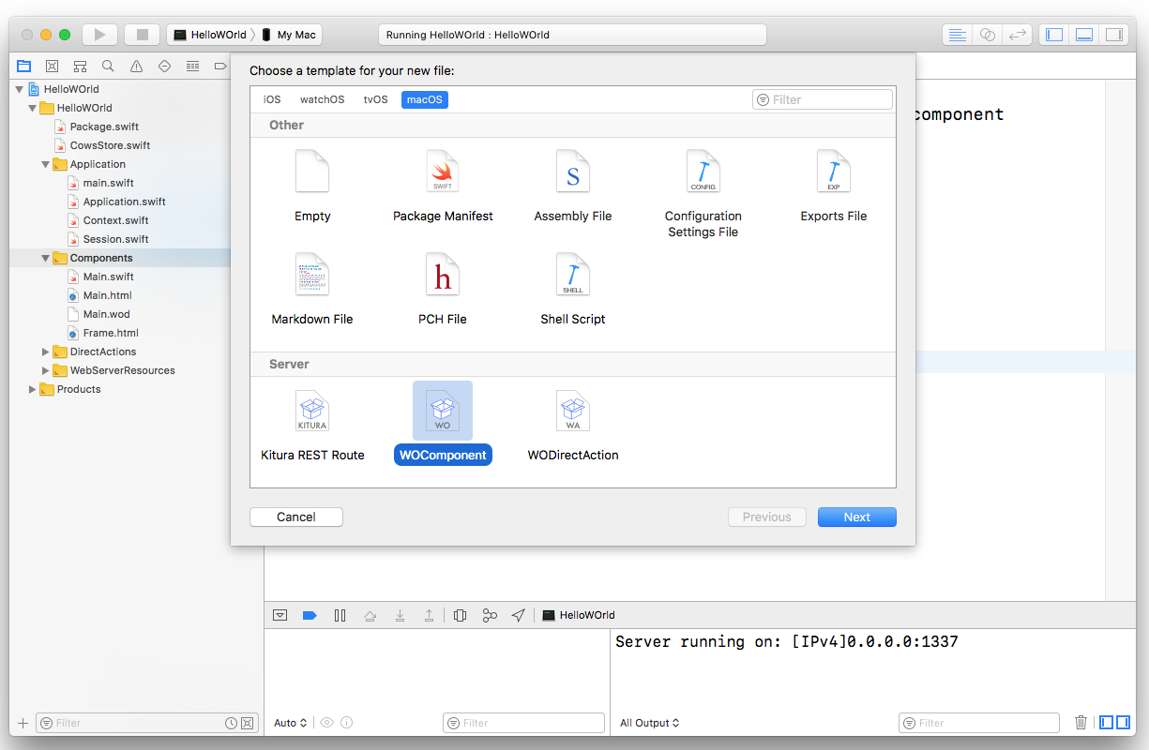This screenshot has height=750, width=1149.
Task: Expand the WebServerResources folder
Action: pos(46,370)
